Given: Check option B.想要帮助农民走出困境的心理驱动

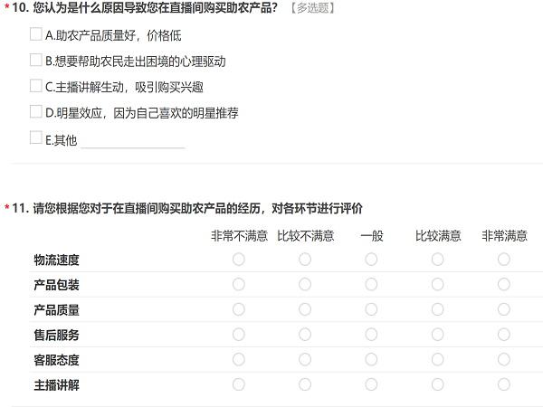Looking at the screenshot, I should pos(36,61).
